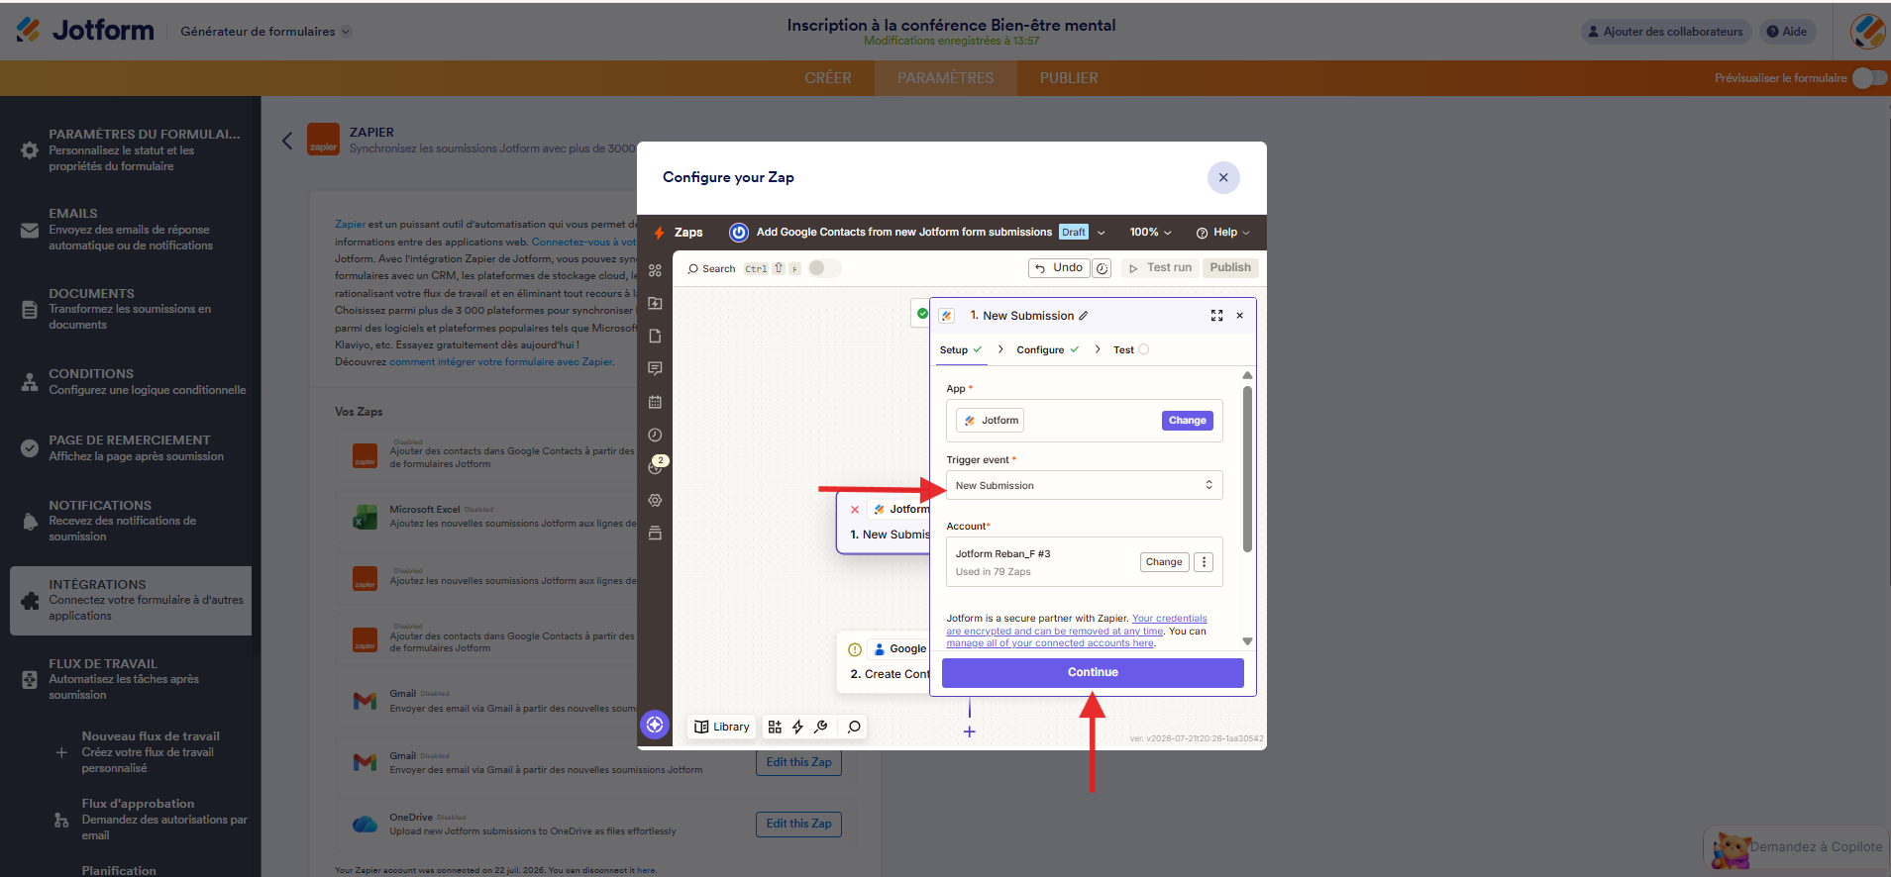The image size is (1891, 877).
Task: Open the calendar icon in Zapier sidebar
Action: [x=655, y=402]
